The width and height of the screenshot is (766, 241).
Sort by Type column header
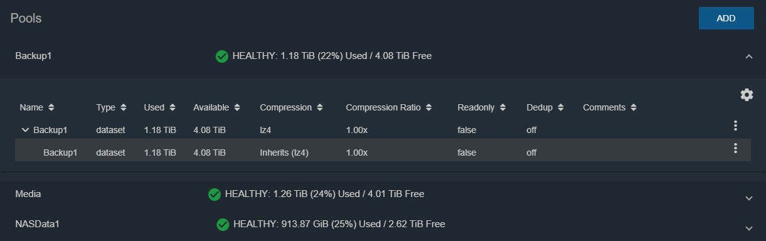coord(112,107)
